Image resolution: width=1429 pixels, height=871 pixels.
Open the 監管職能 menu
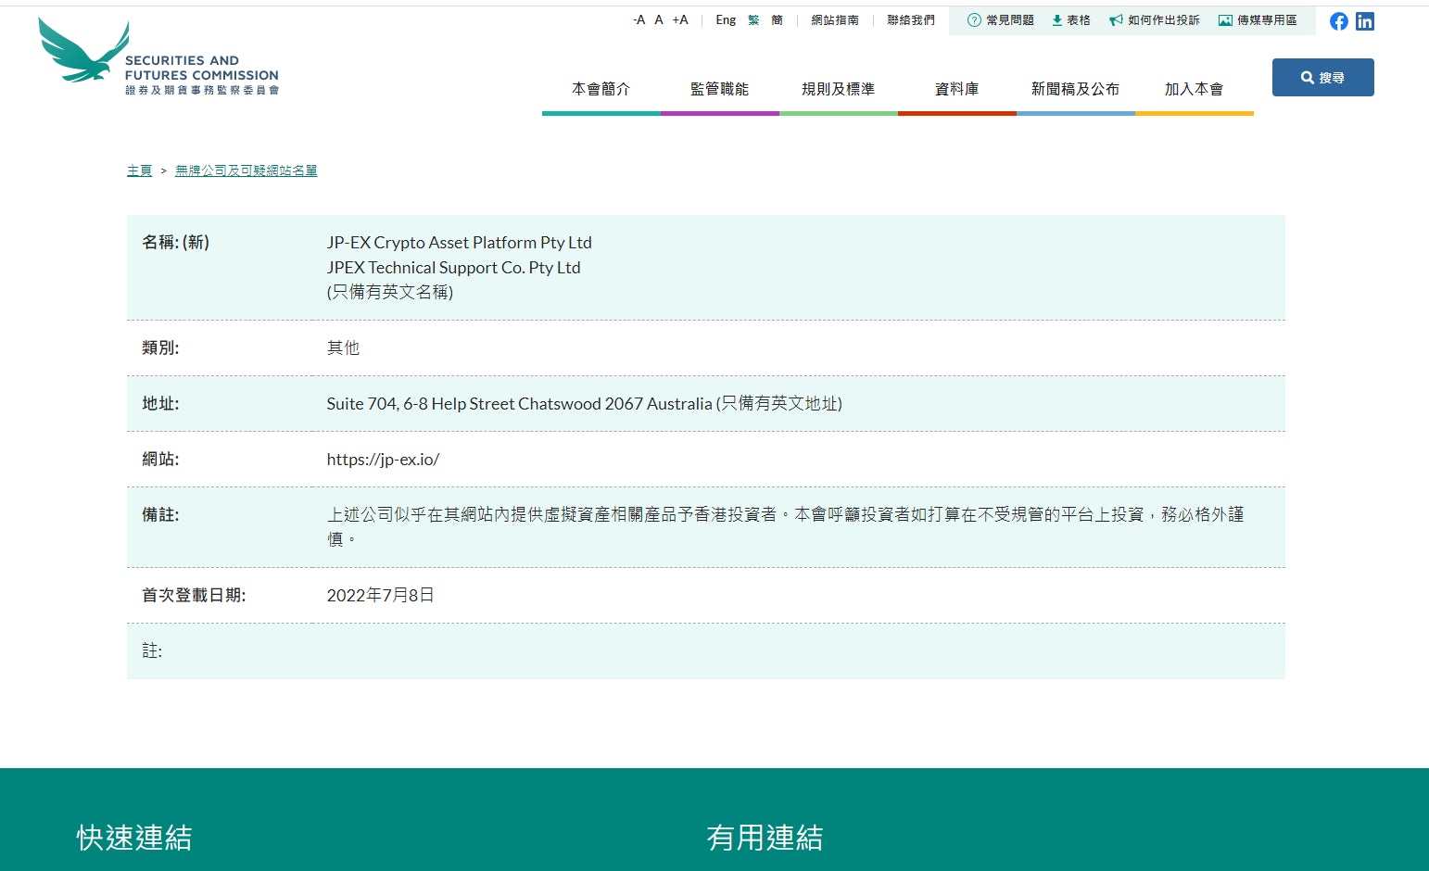720,89
